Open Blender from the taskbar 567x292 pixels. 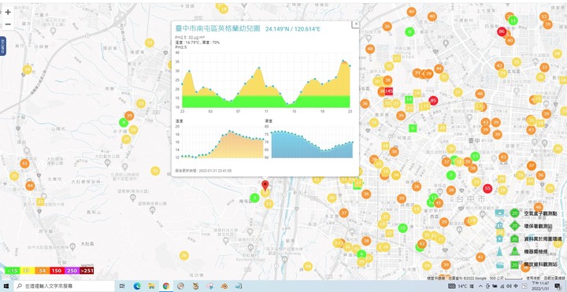224,286
